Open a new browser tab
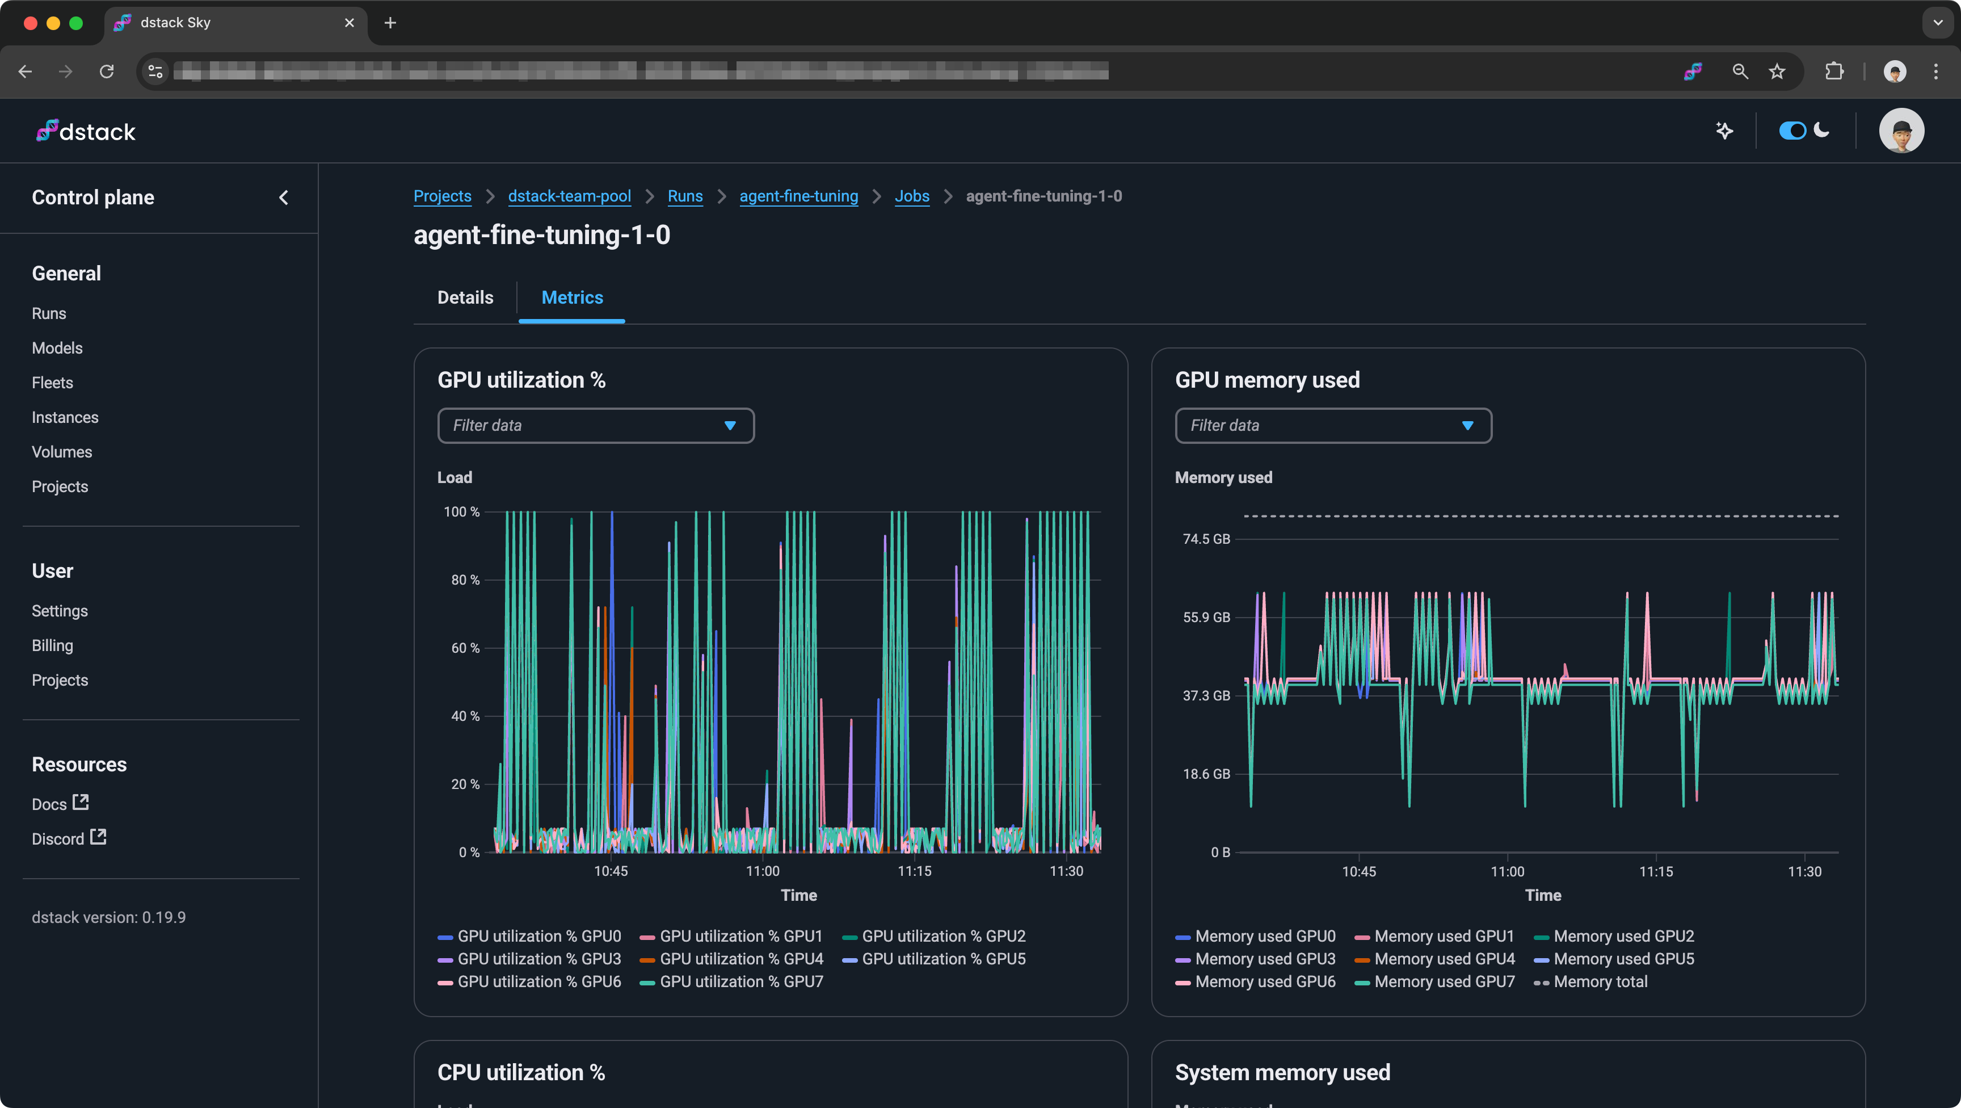This screenshot has width=1961, height=1108. click(390, 23)
